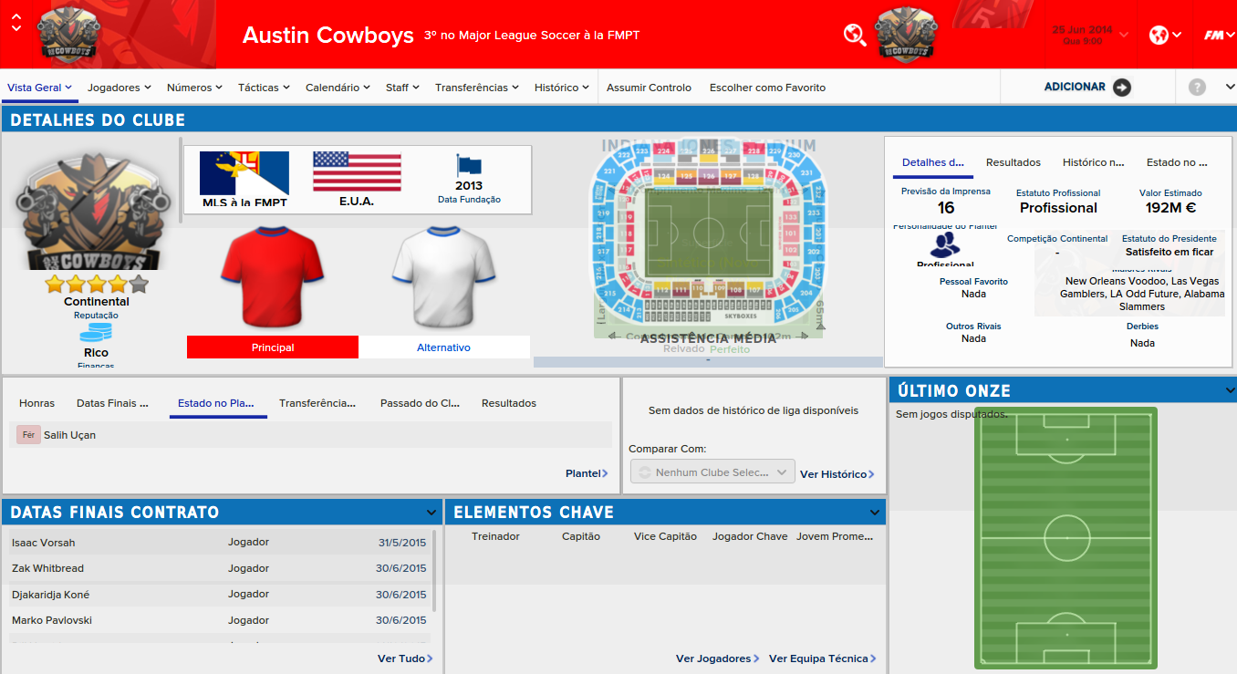
Task: Switch to the Honras tab
Action: pyautogui.click(x=36, y=403)
